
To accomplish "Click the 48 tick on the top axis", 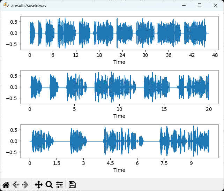I will coord(215,55).
